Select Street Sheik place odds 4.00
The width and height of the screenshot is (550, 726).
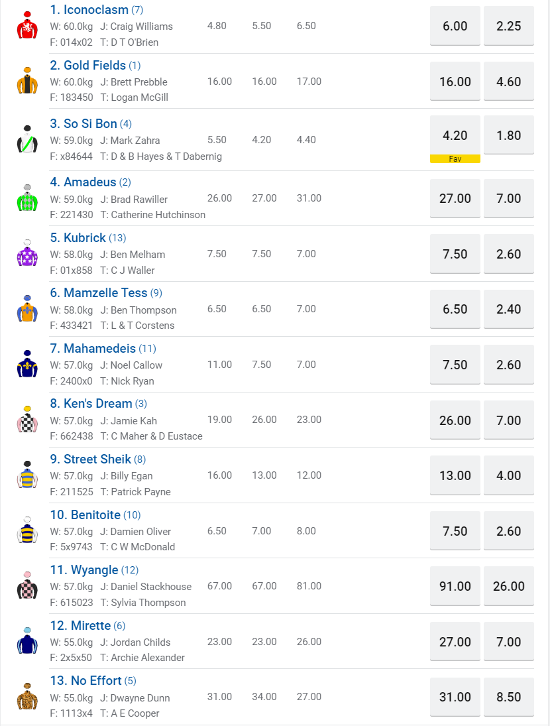tap(509, 475)
